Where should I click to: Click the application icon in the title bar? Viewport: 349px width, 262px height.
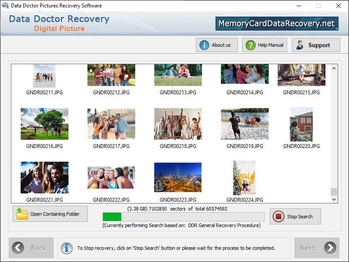tap(5, 6)
